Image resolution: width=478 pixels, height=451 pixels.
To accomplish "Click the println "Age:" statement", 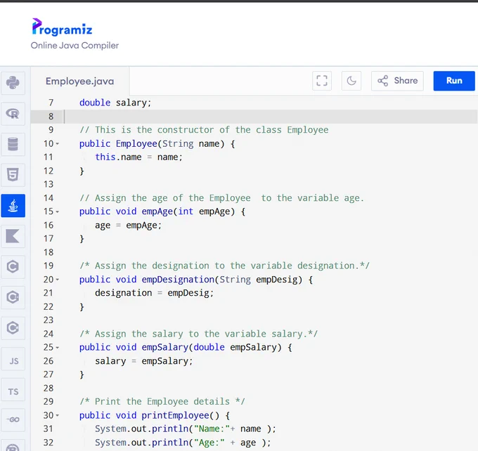I will pyautogui.click(x=183, y=443).
